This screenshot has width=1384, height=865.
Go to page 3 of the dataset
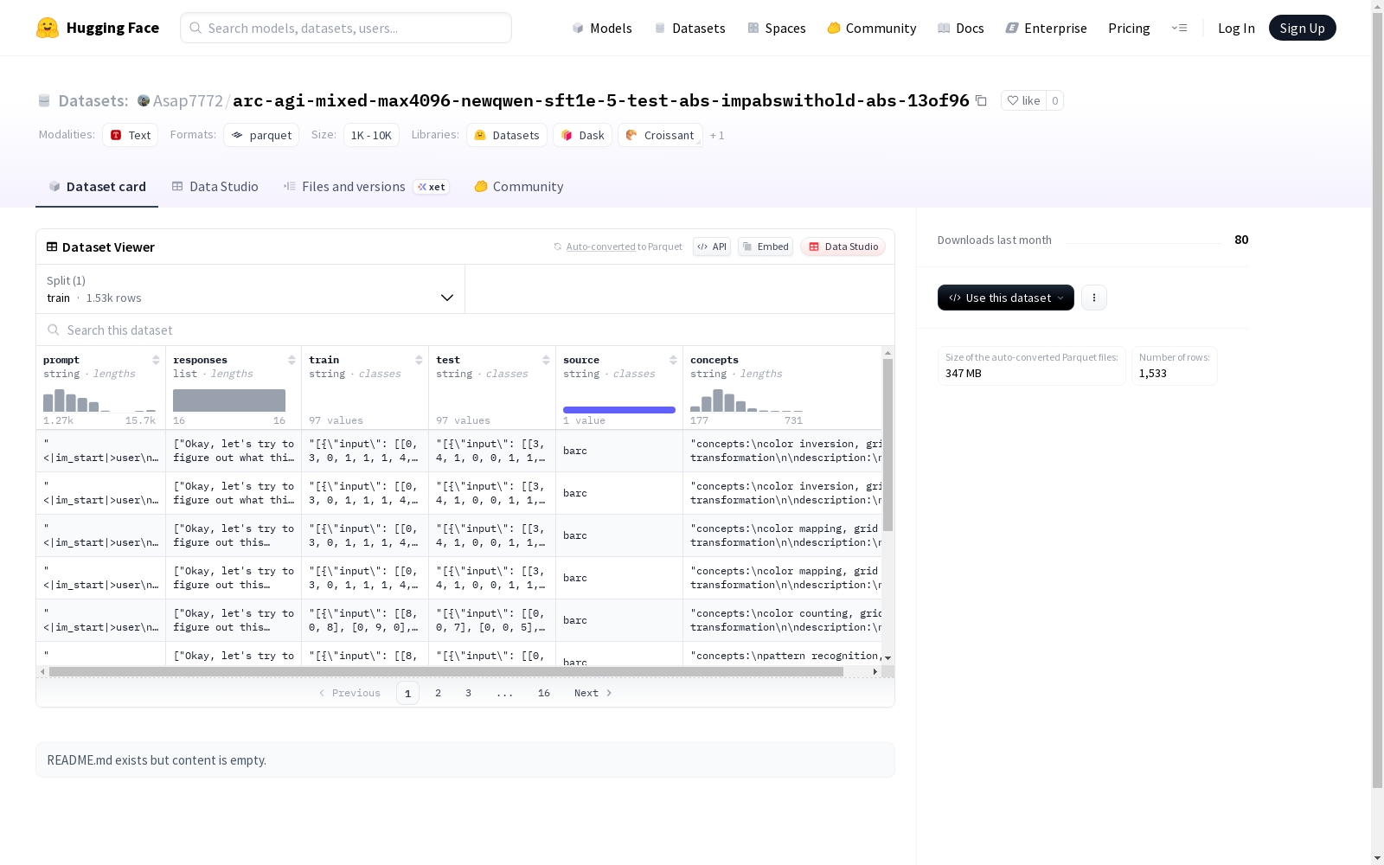tap(469, 693)
